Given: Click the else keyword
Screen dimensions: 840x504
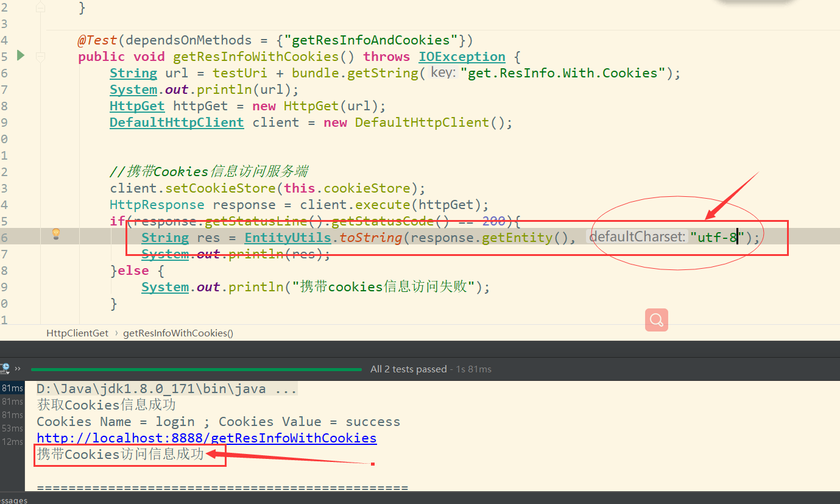Looking at the screenshot, I should click(133, 271).
